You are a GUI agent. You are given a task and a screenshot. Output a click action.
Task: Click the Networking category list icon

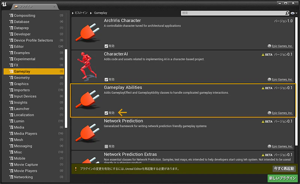coord(11,177)
